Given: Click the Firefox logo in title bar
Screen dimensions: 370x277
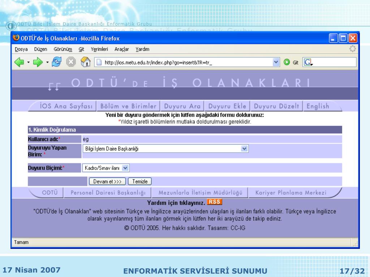Looking at the screenshot, I should 16,38.
